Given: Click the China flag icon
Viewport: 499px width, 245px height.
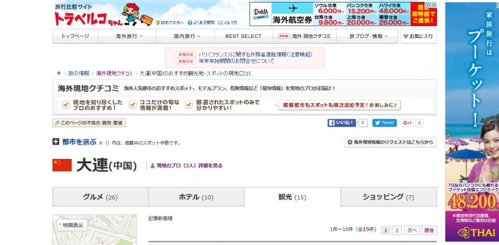Looking at the screenshot, I should pyautogui.click(x=62, y=165).
